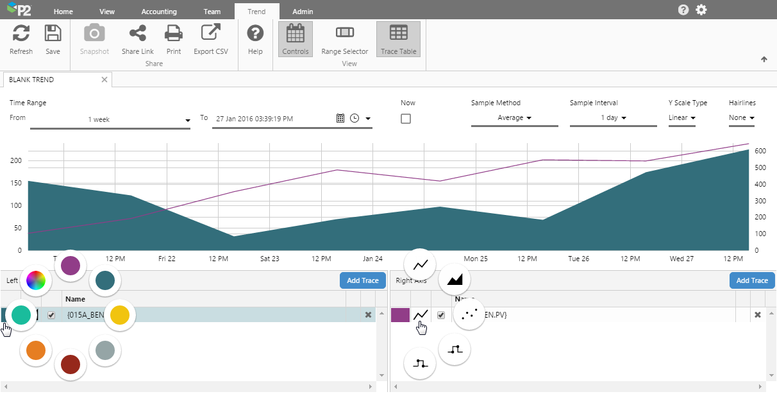Click Add Trace for the right axis
The height and width of the screenshot is (394, 777).
(751, 280)
